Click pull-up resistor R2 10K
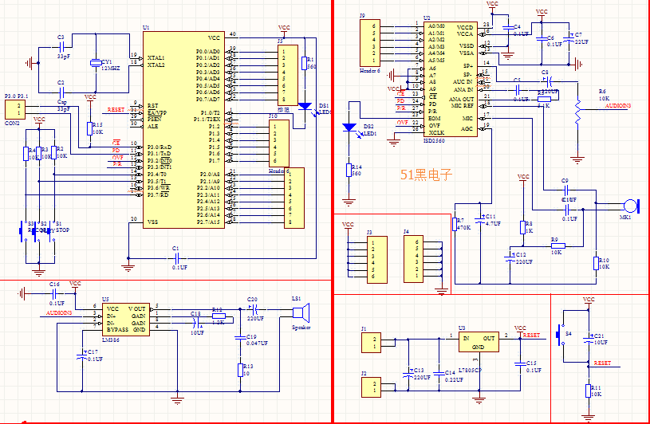The image size is (650, 424). 54,153
